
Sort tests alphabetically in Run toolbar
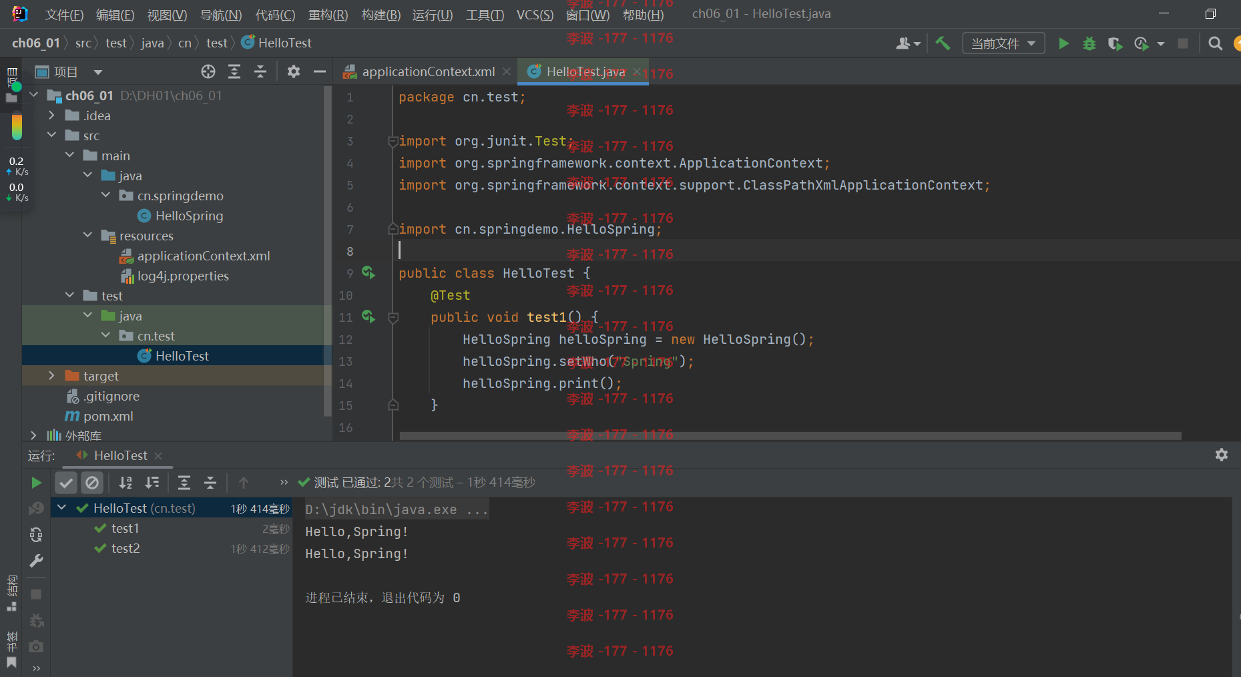coord(126,482)
